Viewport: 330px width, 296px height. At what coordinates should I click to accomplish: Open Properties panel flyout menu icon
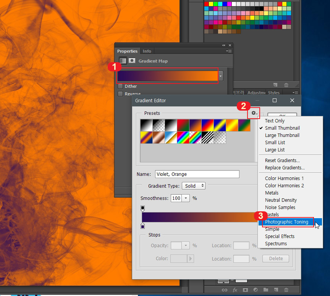point(229,51)
